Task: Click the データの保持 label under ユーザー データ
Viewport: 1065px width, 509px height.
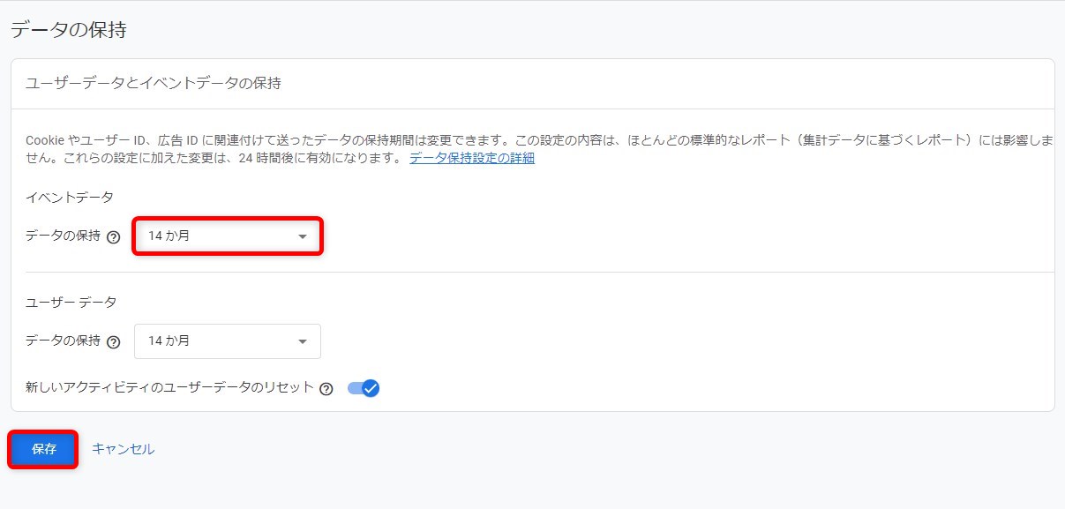Action: click(63, 341)
